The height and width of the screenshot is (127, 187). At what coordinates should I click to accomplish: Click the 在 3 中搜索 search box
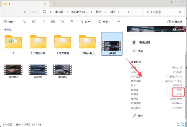point(164,12)
